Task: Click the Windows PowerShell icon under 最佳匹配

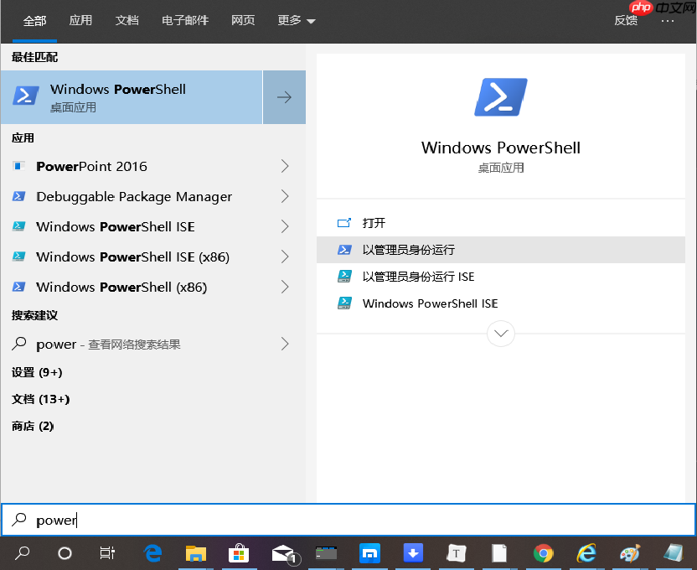Action: click(25, 96)
